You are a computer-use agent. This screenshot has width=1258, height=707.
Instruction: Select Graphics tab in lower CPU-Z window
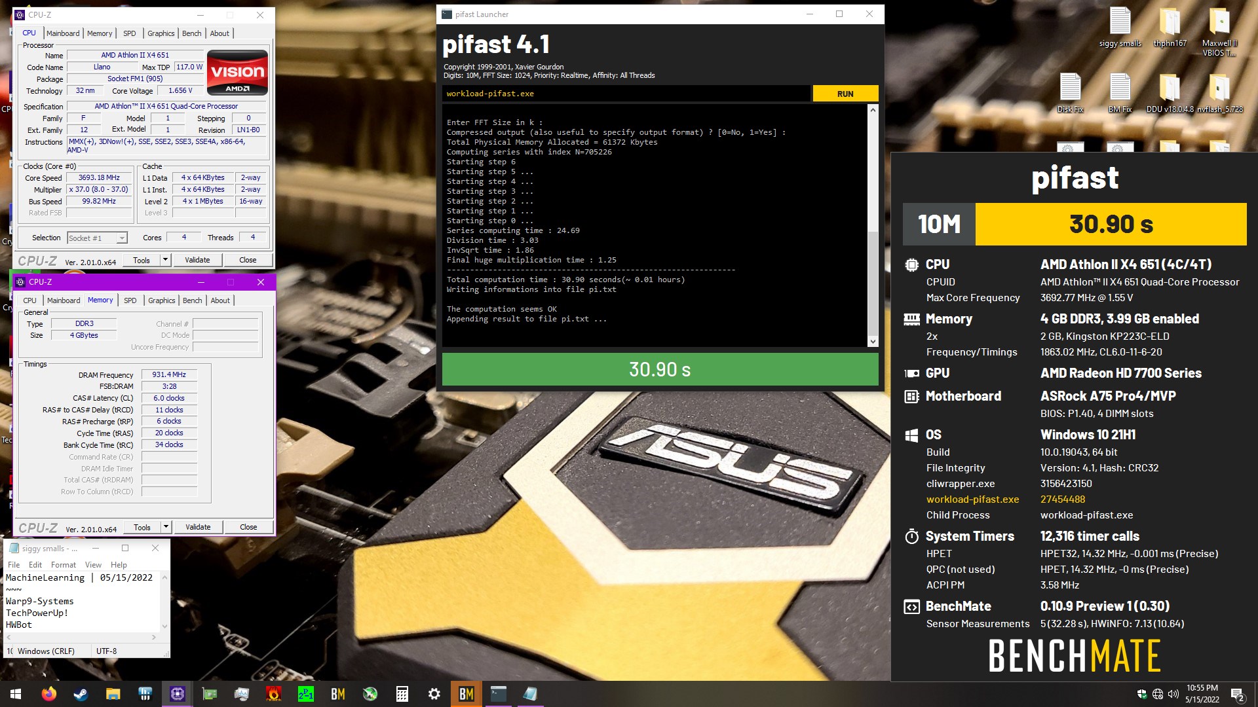(162, 300)
